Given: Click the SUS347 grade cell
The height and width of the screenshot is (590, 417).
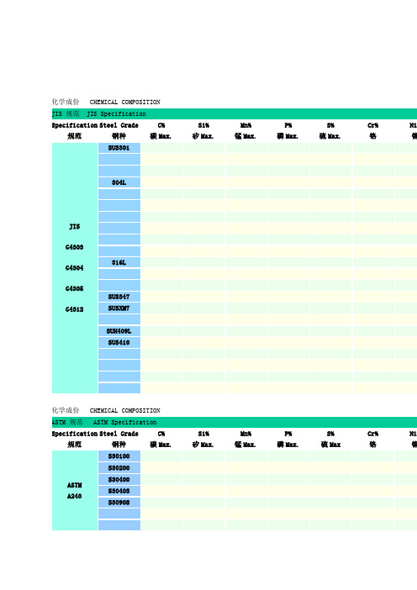Looking at the screenshot, I should point(119,297).
